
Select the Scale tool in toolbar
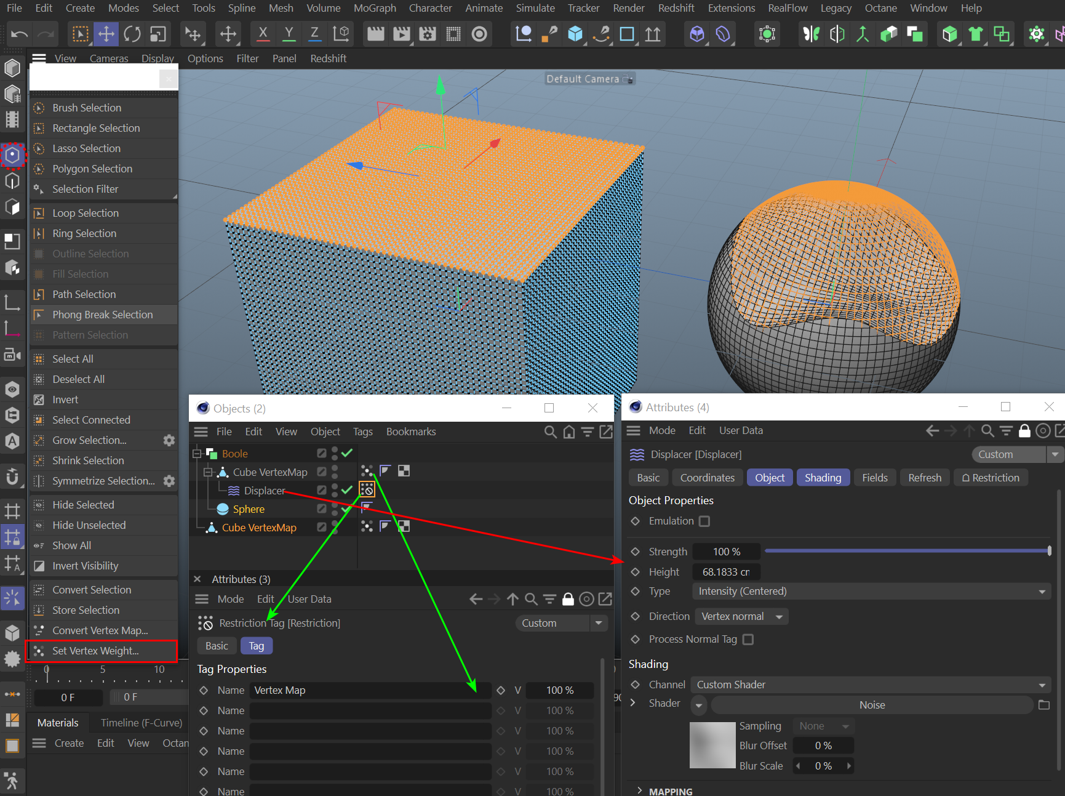pyautogui.click(x=158, y=34)
